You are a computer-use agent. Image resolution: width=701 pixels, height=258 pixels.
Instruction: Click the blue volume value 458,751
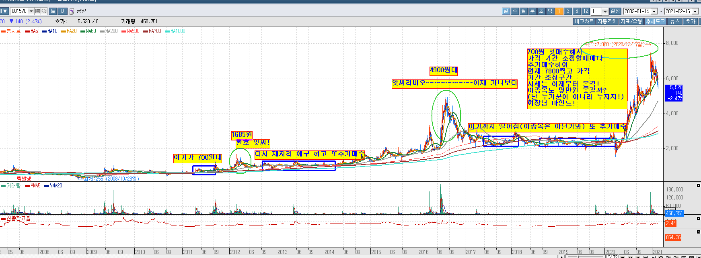coord(674,213)
